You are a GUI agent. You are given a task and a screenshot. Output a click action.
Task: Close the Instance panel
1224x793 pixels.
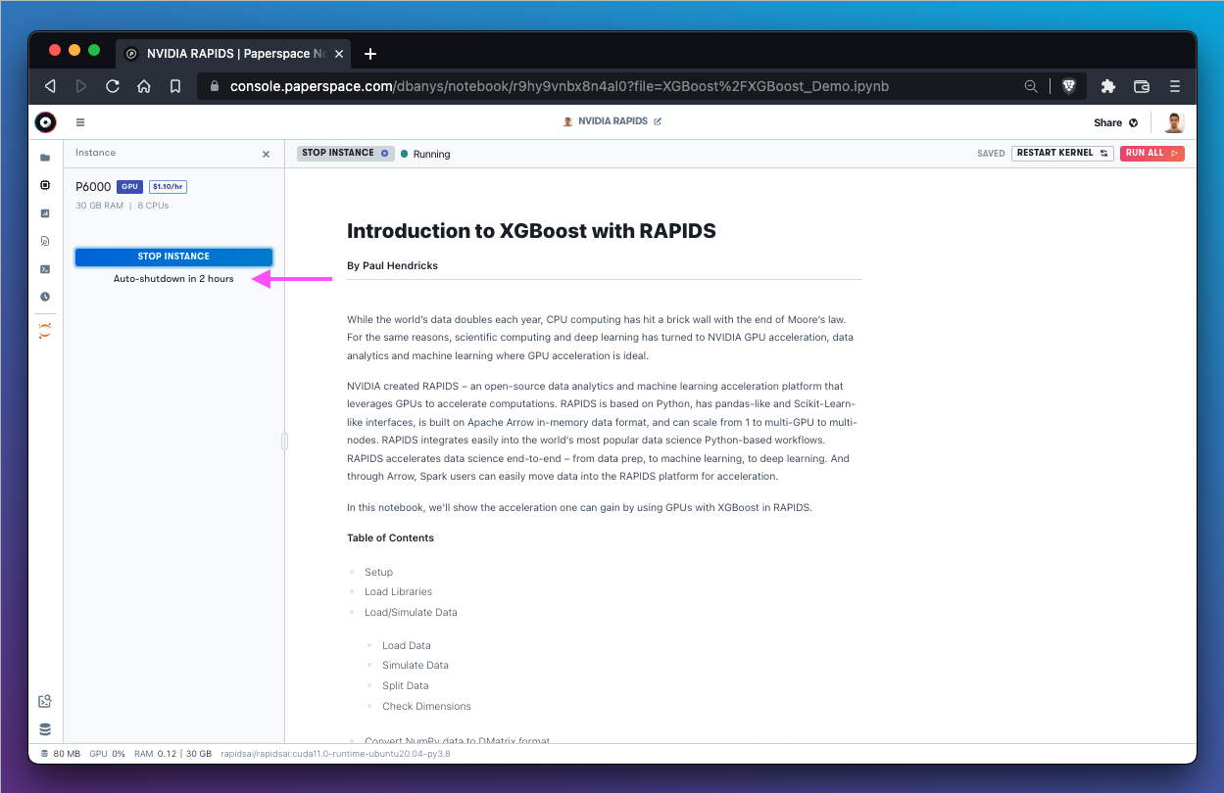pos(266,154)
